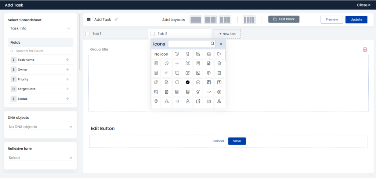
Task: Choose the pie chart icon
Action: 166,63
